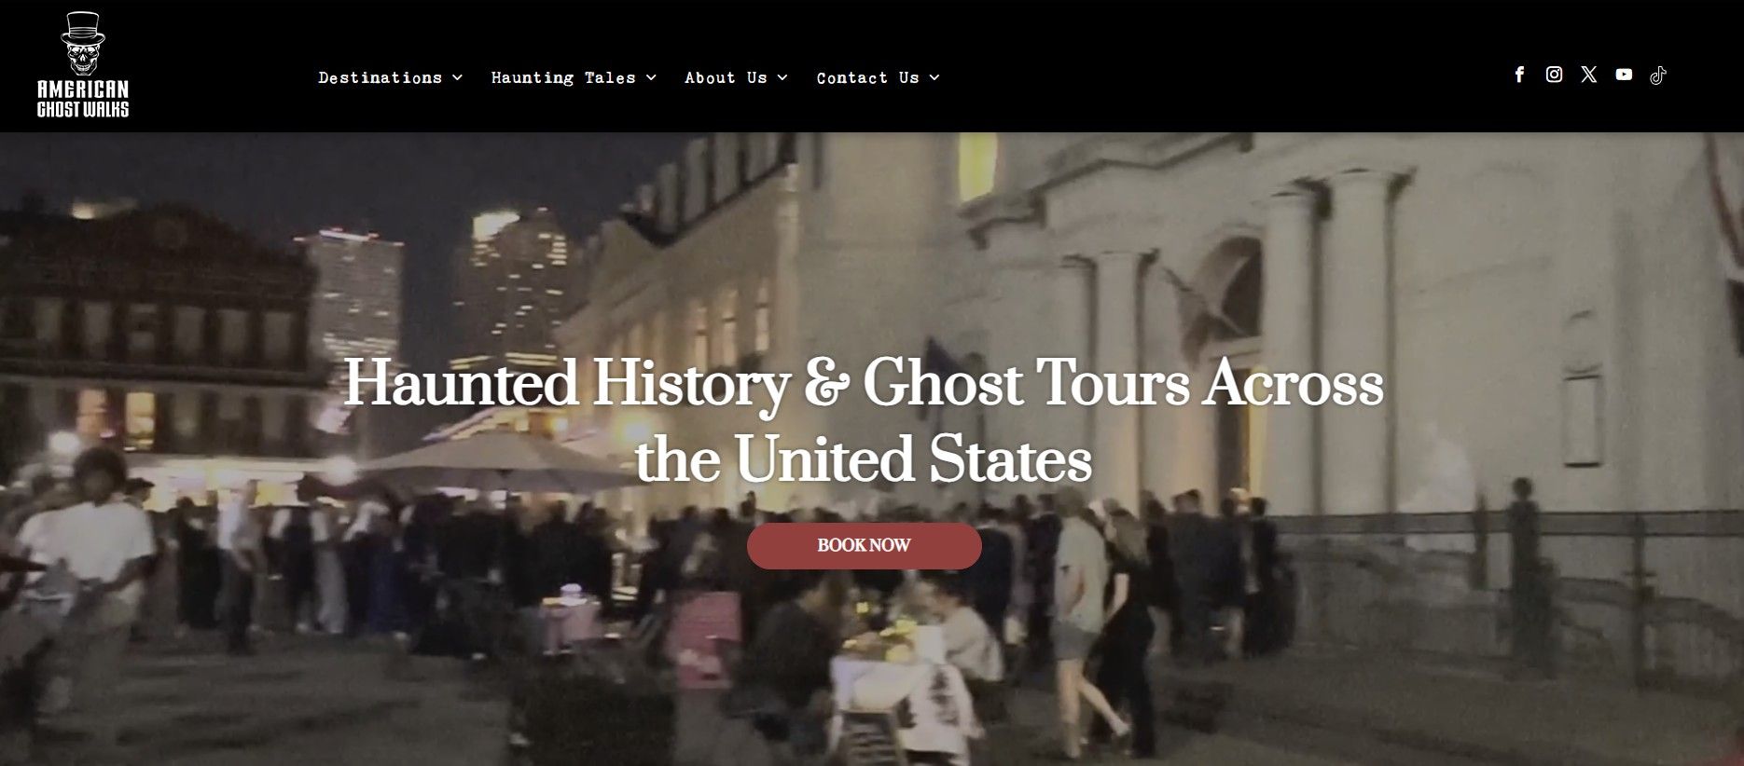
Task: Click the Haunted History & Ghost Tours headline
Action: 864,420
